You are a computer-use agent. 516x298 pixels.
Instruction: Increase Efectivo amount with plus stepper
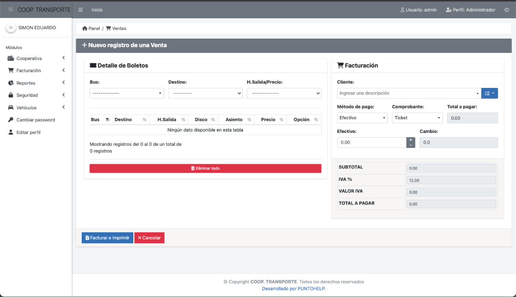(411, 140)
